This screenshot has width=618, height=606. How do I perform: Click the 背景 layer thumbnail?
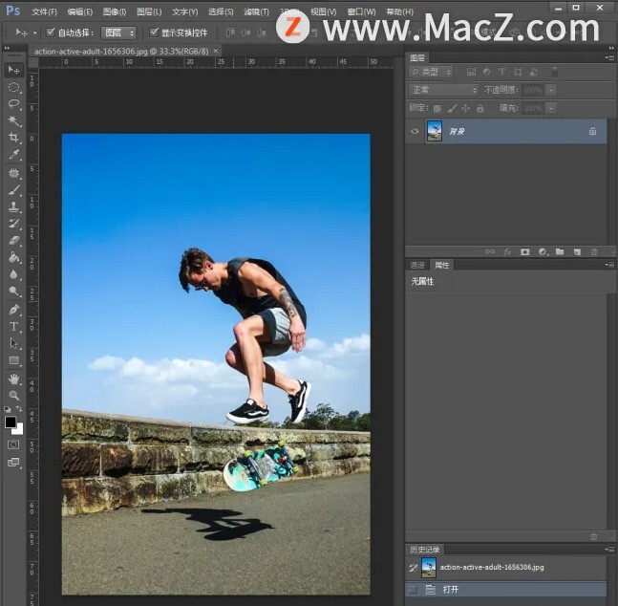[x=435, y=131]
